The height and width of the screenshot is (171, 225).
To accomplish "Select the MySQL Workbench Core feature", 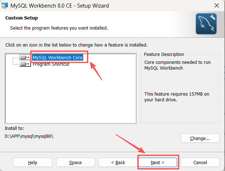I will (x=58, y=57).
